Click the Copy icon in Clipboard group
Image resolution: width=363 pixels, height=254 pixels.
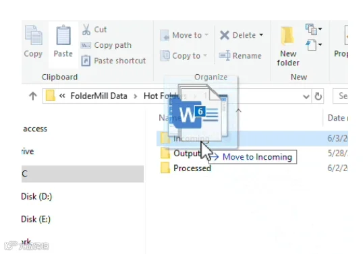34,35
